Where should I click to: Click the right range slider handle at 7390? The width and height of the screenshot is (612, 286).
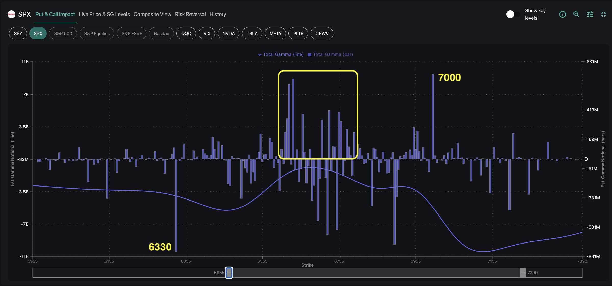point(522,273)
